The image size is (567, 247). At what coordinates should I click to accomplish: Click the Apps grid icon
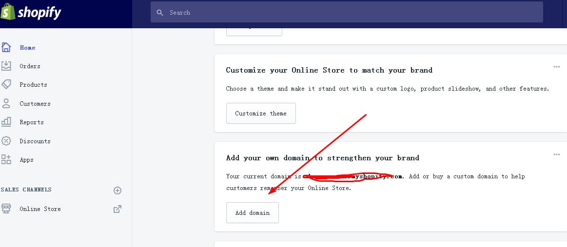coord(6,159)
